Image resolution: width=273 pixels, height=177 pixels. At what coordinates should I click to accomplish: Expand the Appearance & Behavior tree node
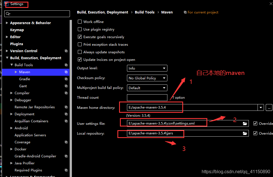coord(7,23)
